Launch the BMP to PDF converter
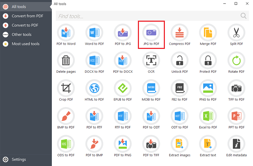 (x=66, y=118)
